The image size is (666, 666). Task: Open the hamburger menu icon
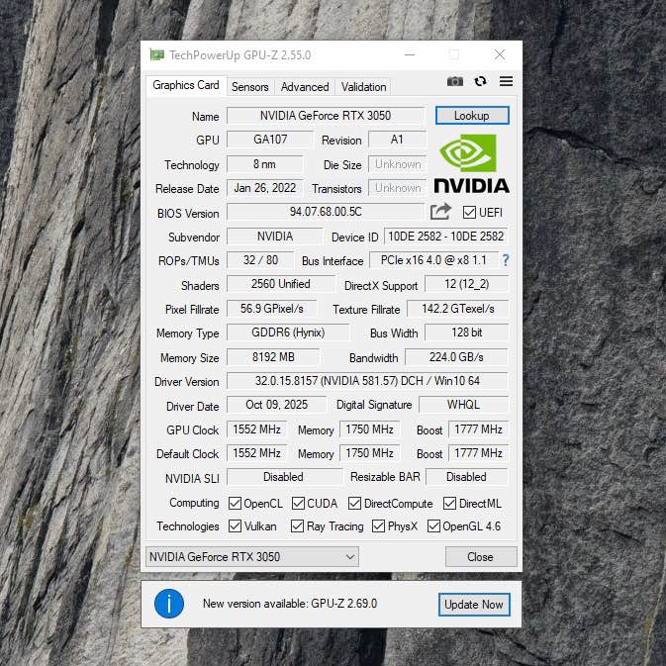click(x=506, y=81)
